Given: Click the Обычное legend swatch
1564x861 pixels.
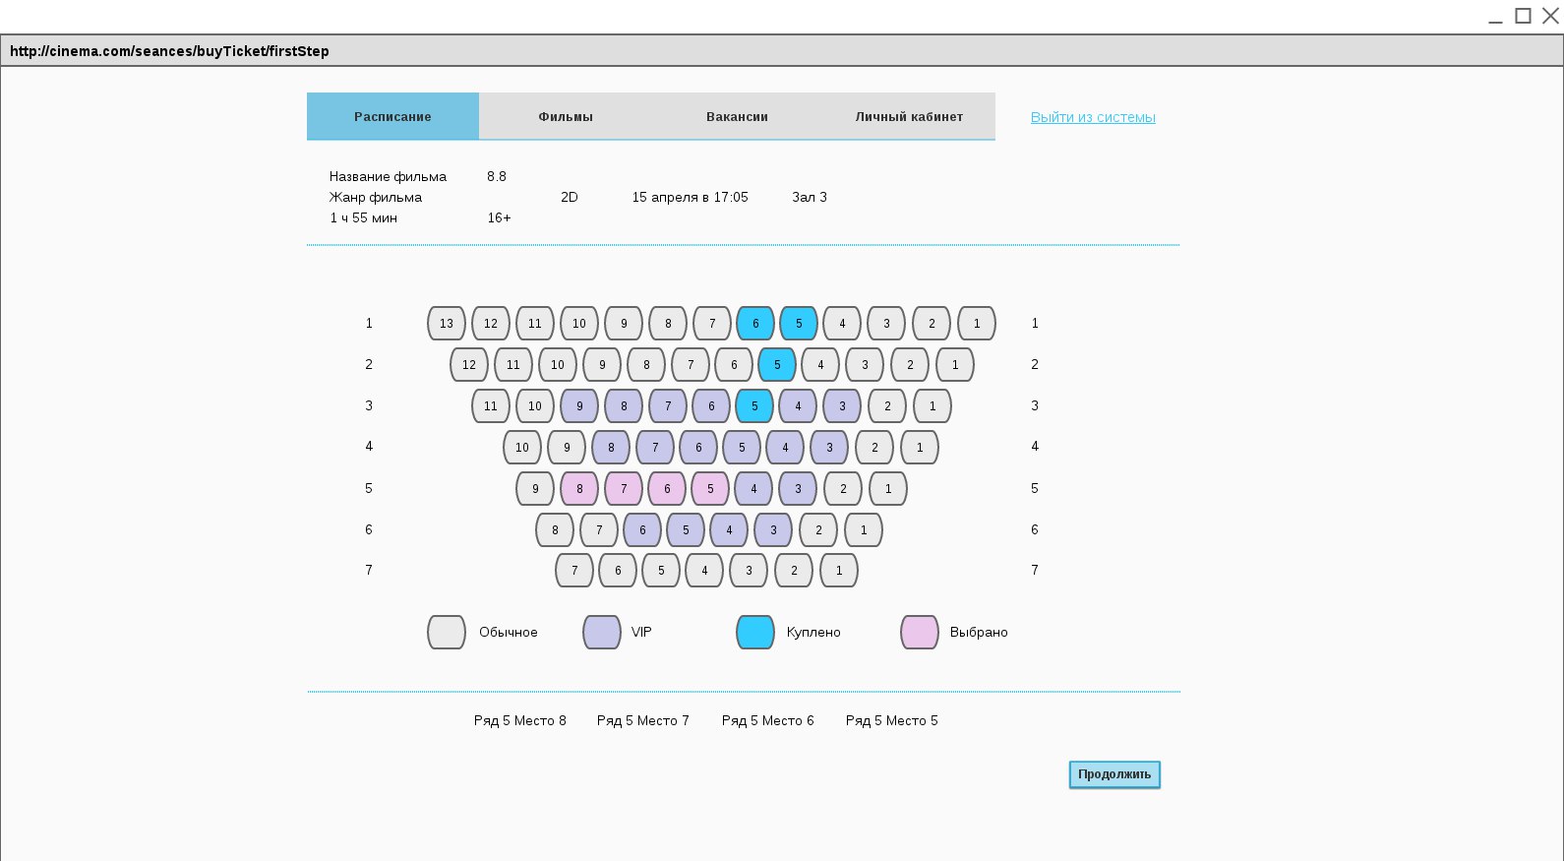Looking at the screenshot, I should [447, 632].
